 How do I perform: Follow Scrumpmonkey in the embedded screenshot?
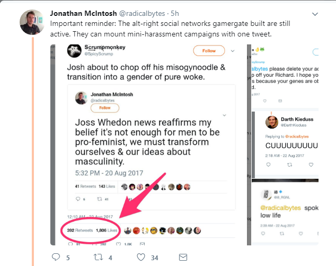pyautogui.click(x=209, y=51)
